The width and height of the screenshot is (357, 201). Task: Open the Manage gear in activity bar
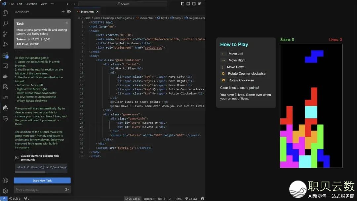pyautogui.click(x=5, y=191)
